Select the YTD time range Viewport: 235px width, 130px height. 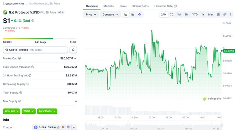pos(195,15)
